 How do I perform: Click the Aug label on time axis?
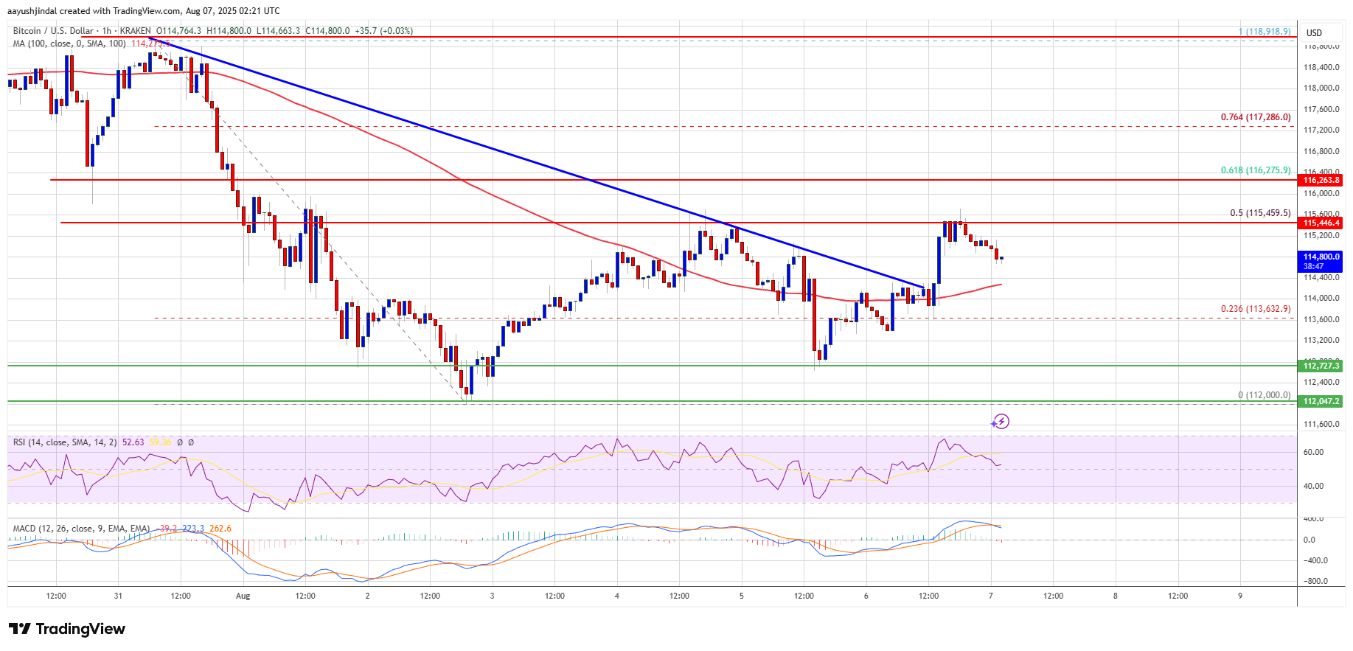pos(243,596)
